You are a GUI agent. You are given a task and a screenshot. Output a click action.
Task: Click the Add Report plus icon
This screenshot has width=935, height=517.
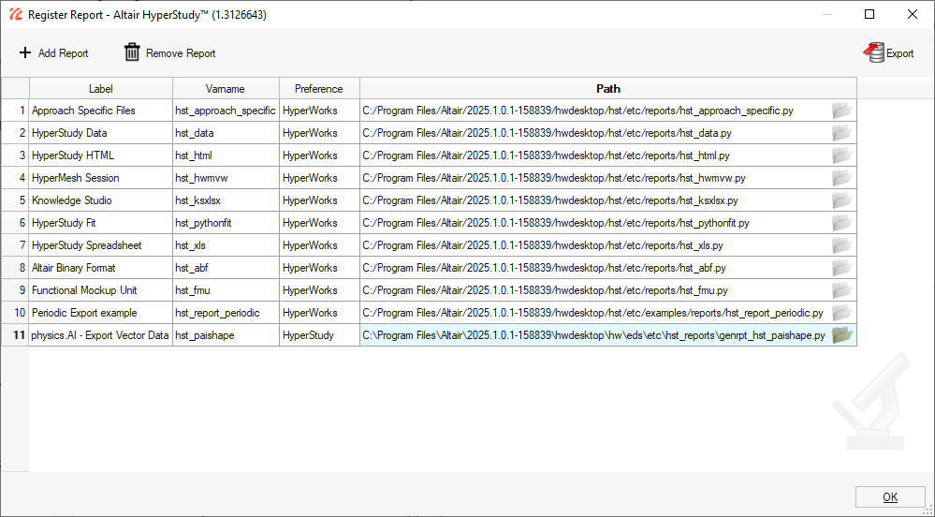click(x=25, y=53)
